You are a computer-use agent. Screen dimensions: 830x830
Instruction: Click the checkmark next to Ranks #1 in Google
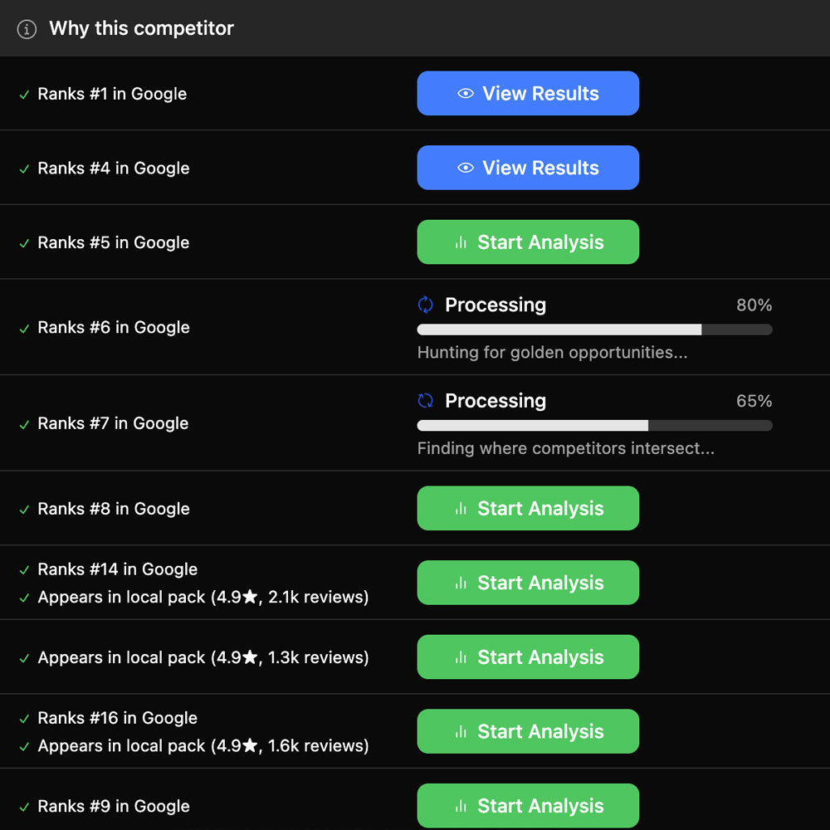click(25, 95)
